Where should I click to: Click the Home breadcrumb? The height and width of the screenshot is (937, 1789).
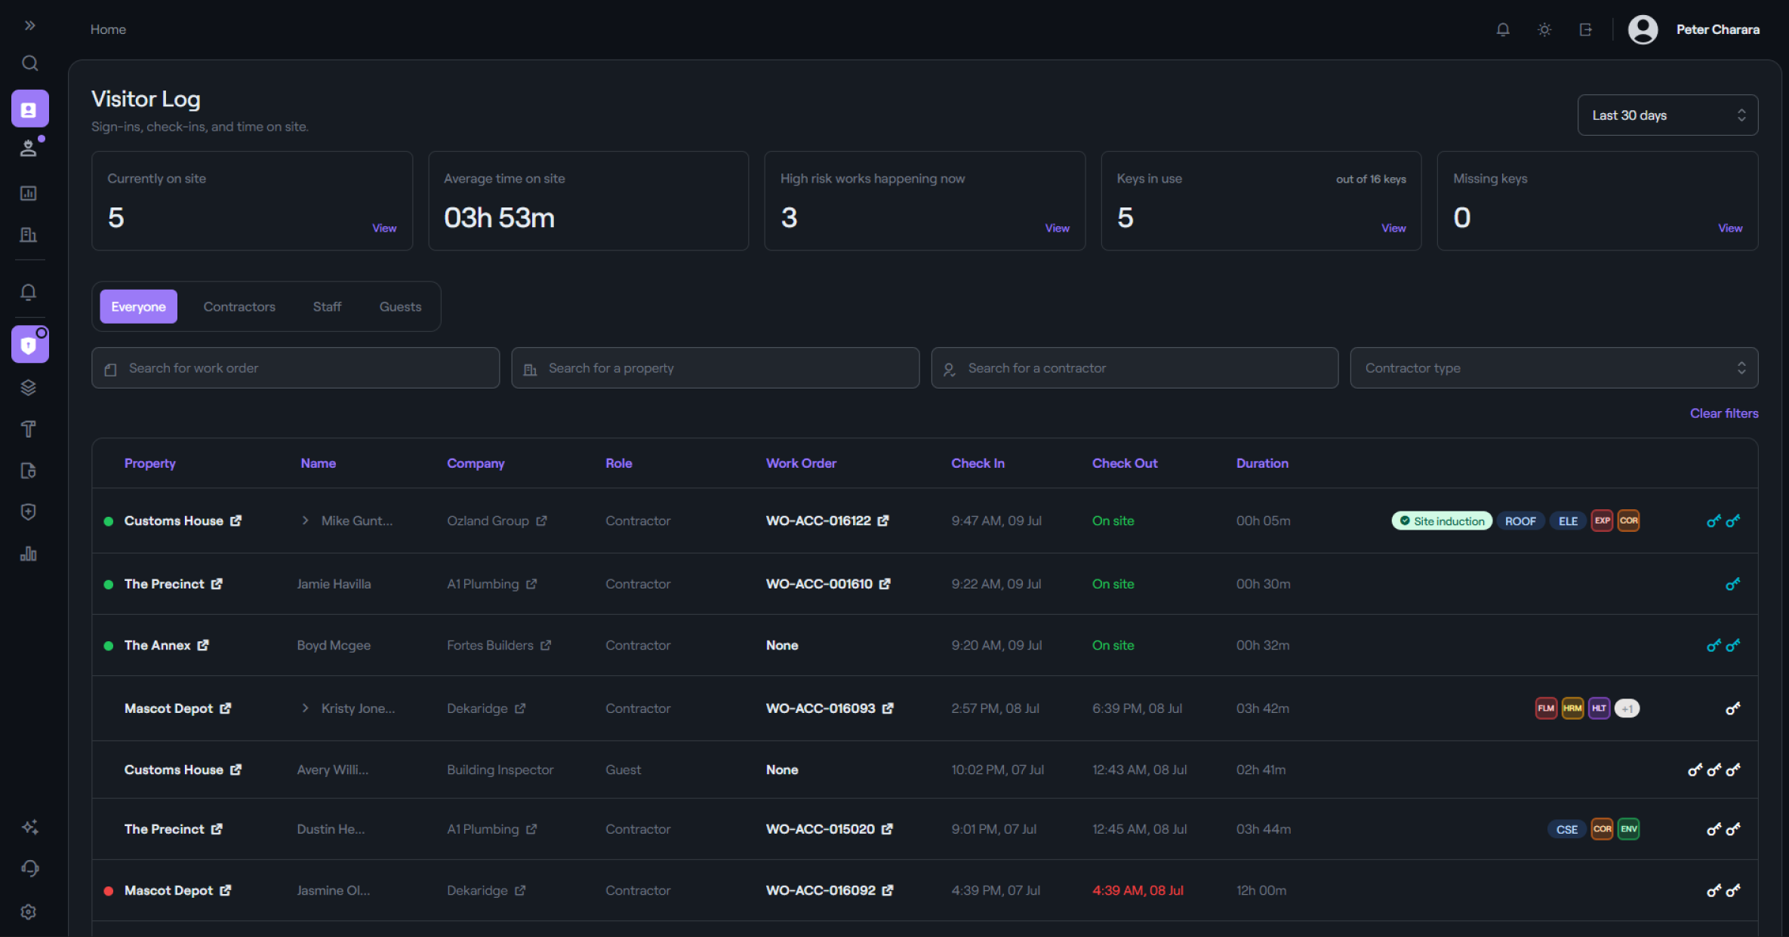pos(108,29)
